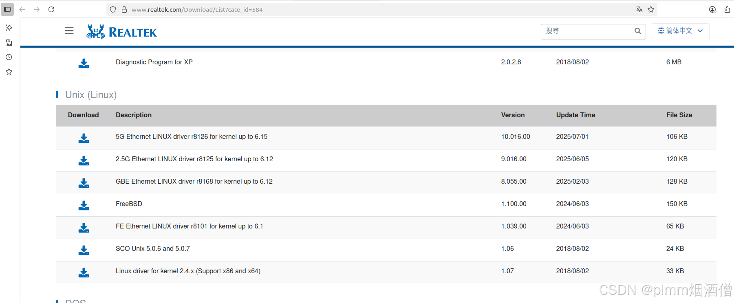Download 2.5G Ethernet LINUX driver r8125
Screen dimensions: 734x303
[84, 161]
